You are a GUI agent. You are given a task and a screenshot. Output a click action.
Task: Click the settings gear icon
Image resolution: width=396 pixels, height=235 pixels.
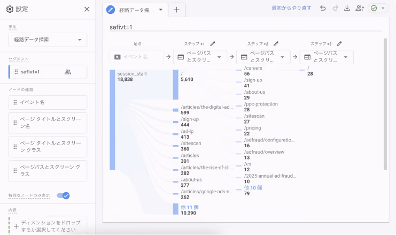10,9
